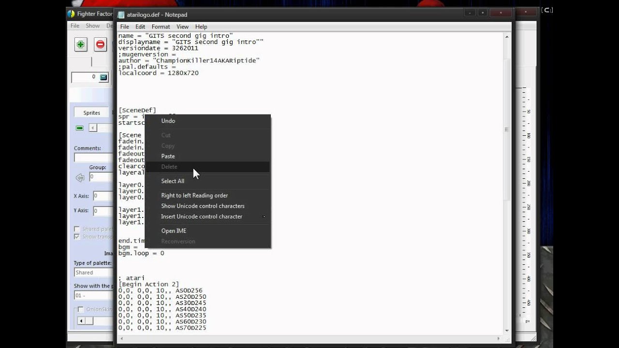Open Notepad's Edit menu

140,27
